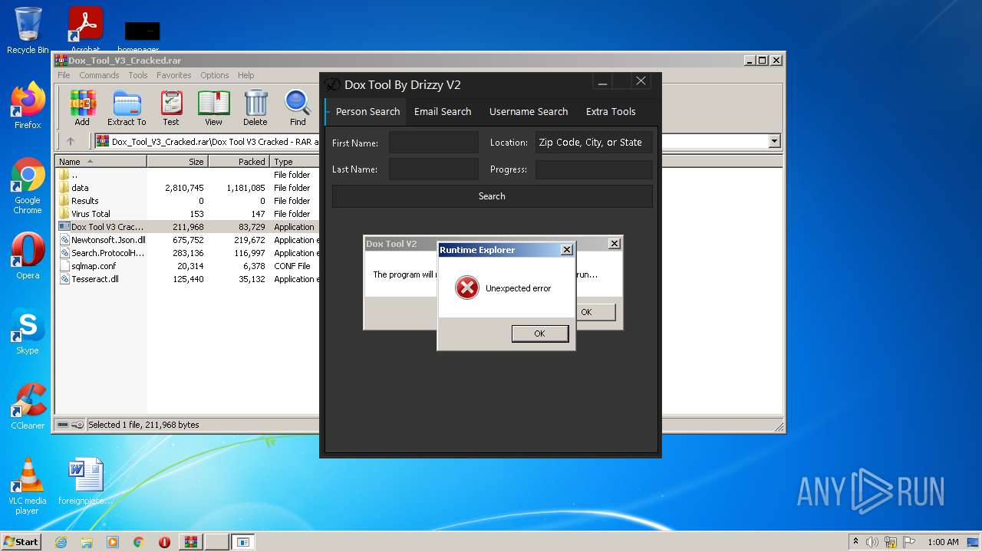Go up one folder level arrow

click(71, 141)
